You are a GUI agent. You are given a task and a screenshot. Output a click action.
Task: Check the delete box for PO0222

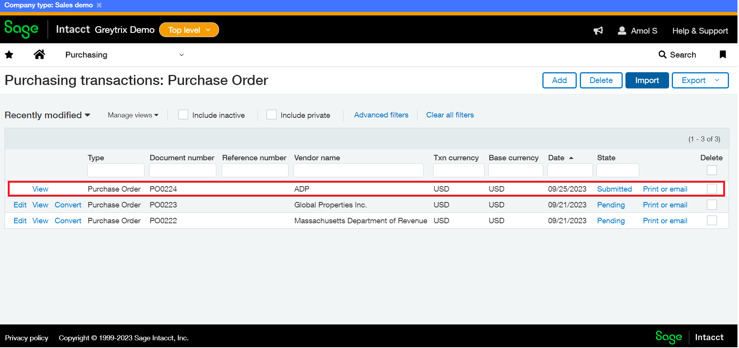point(712,221)
